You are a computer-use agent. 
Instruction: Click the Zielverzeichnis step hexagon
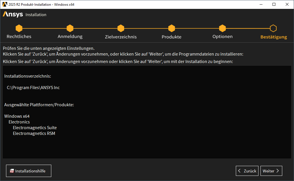click(121, 28)
